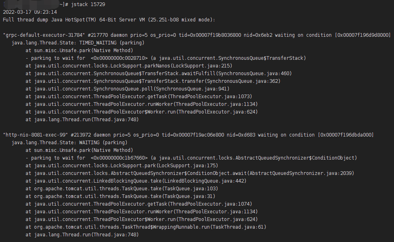Image resolution: width=394 pixels, height=242 pixels.
Task: Click the http-nio-8081-exec-99 thread name
Action: point(35,135)
